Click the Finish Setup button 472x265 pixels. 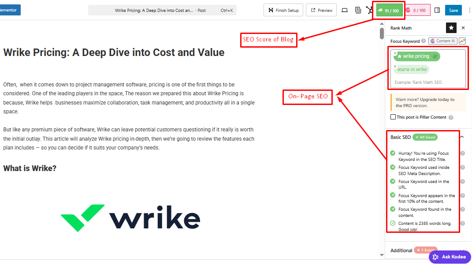283,10
